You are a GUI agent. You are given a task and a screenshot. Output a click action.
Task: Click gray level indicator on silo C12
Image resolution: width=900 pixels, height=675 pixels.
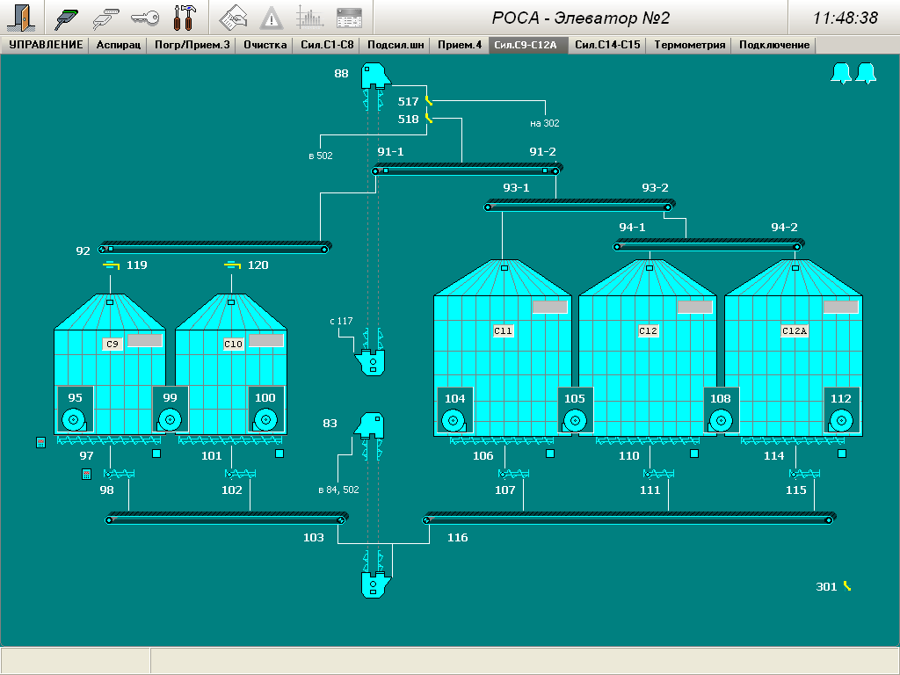(695, 307)
